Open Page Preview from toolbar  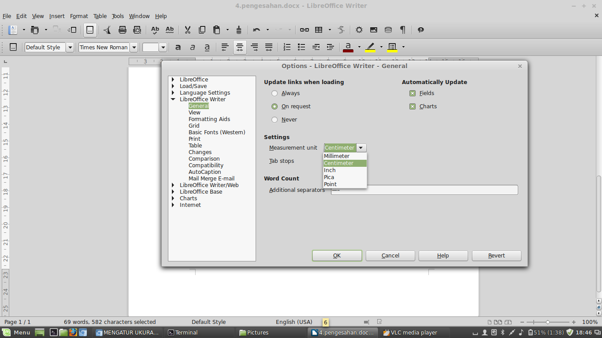point(137,30)
